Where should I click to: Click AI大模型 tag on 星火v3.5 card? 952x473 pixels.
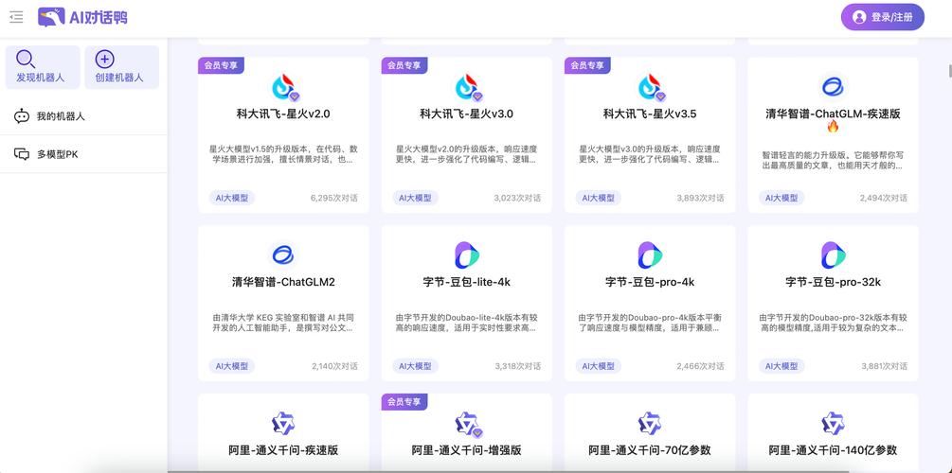tap(598, 198)
